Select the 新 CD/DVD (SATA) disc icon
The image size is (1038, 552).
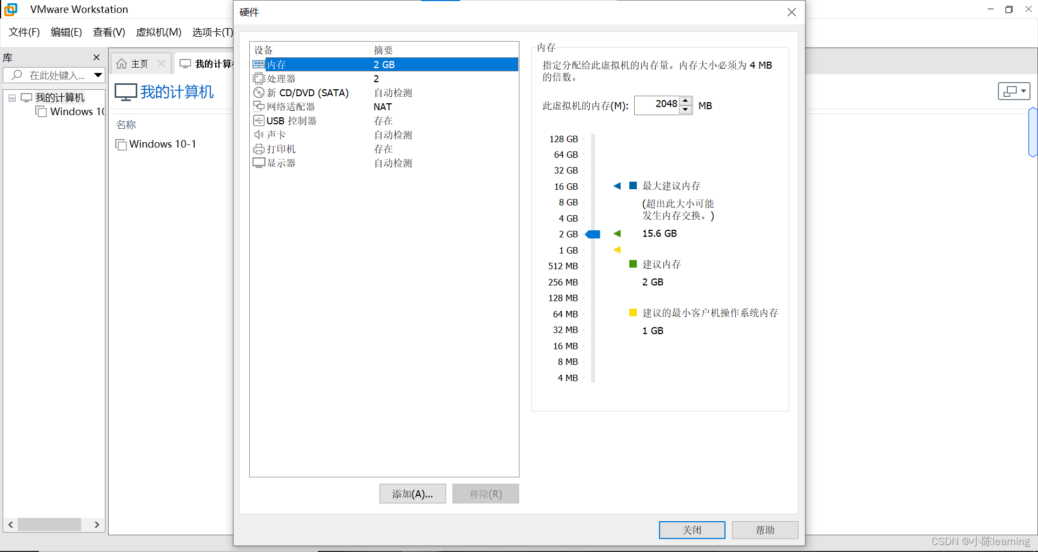click(x=259, y=92)
